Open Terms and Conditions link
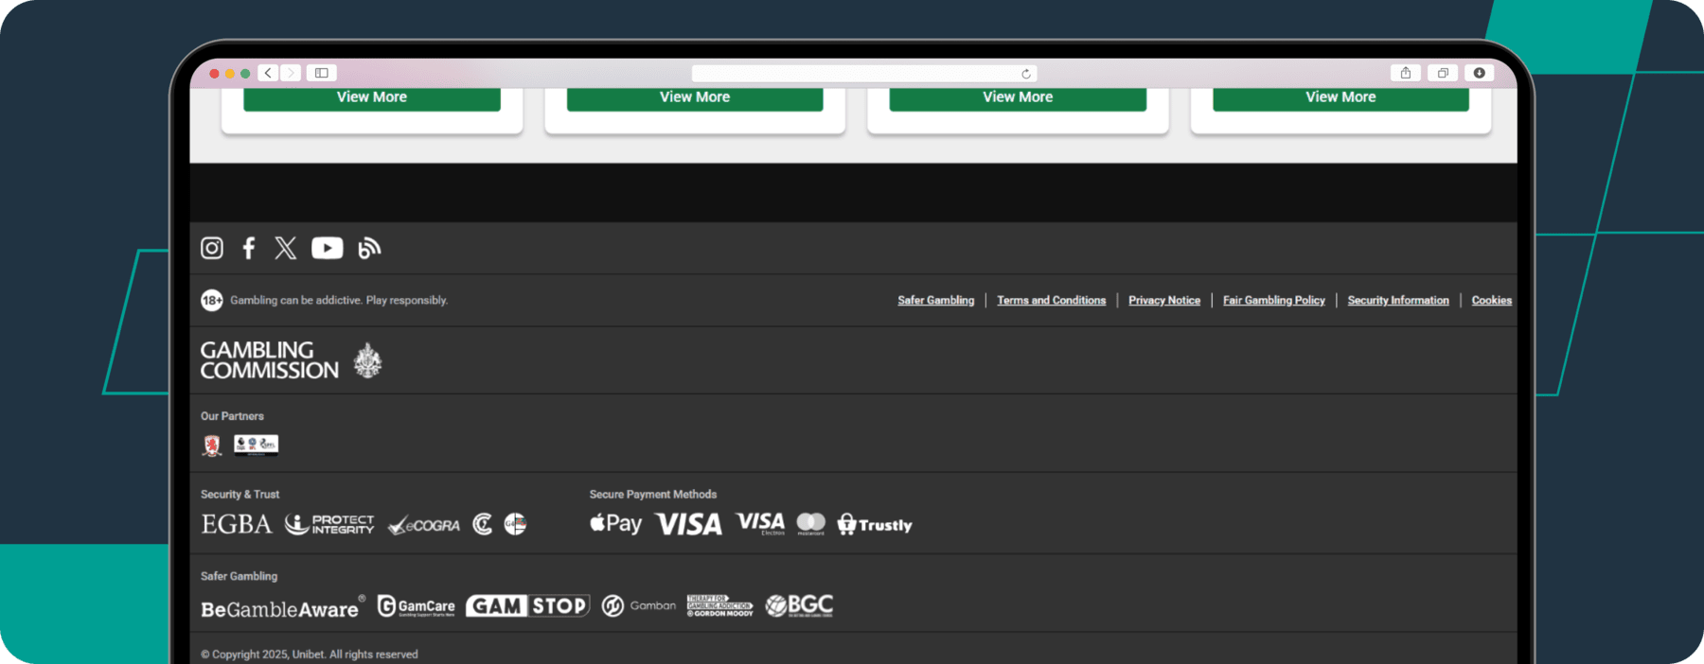Screen dimensions: 1704x664 point(1051,300)
